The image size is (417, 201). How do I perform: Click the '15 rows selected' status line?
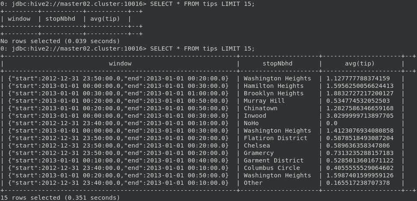coord(60,198)
